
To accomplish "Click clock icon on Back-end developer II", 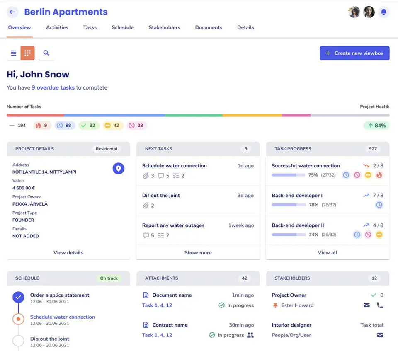I will coord(357,235).
